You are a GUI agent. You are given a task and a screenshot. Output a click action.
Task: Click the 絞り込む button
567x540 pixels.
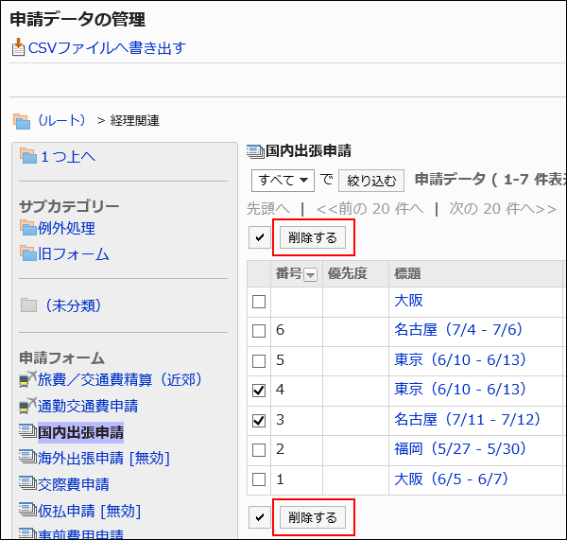coord(371,181)
